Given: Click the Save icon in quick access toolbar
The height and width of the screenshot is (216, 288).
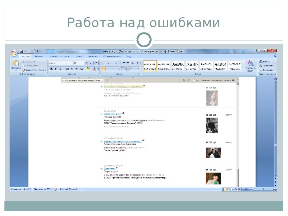Looking at the screenshot, I should point(21,52).
